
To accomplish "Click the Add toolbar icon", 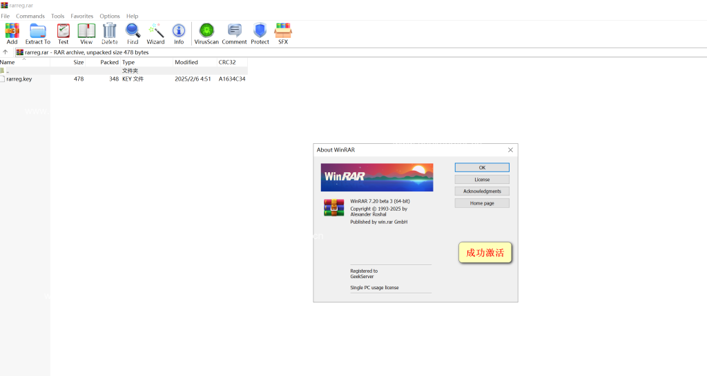I will 12,32.
